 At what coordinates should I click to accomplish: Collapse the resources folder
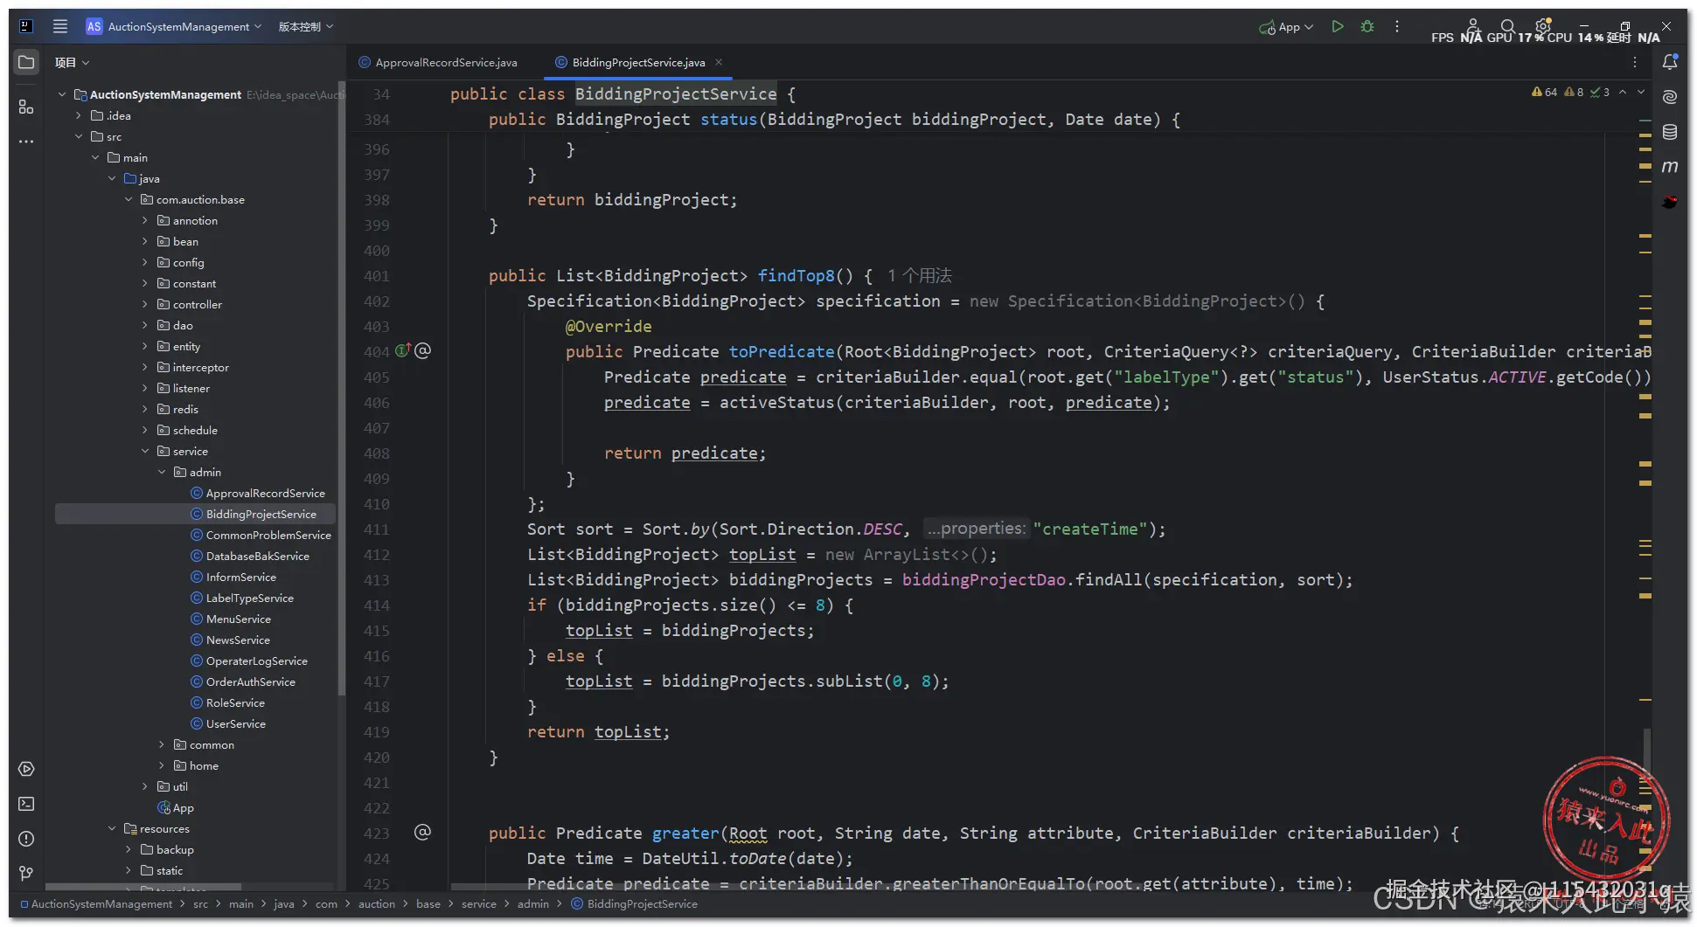point(112,828)
